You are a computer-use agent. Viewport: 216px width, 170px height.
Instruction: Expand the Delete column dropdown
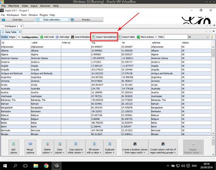pyautogui.click(x=48, y=147)
